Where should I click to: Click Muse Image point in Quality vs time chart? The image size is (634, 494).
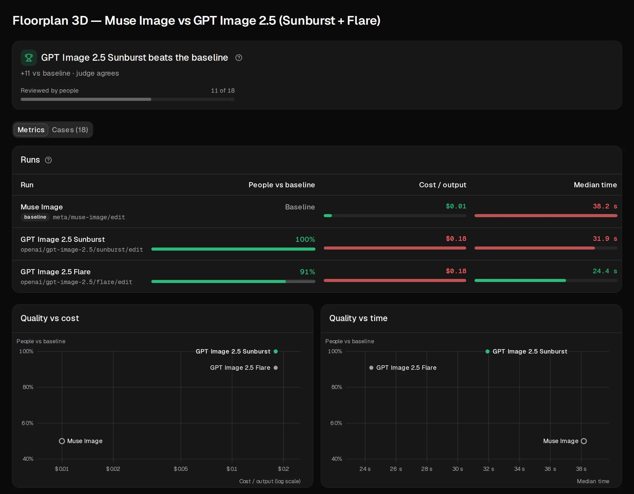584,441
